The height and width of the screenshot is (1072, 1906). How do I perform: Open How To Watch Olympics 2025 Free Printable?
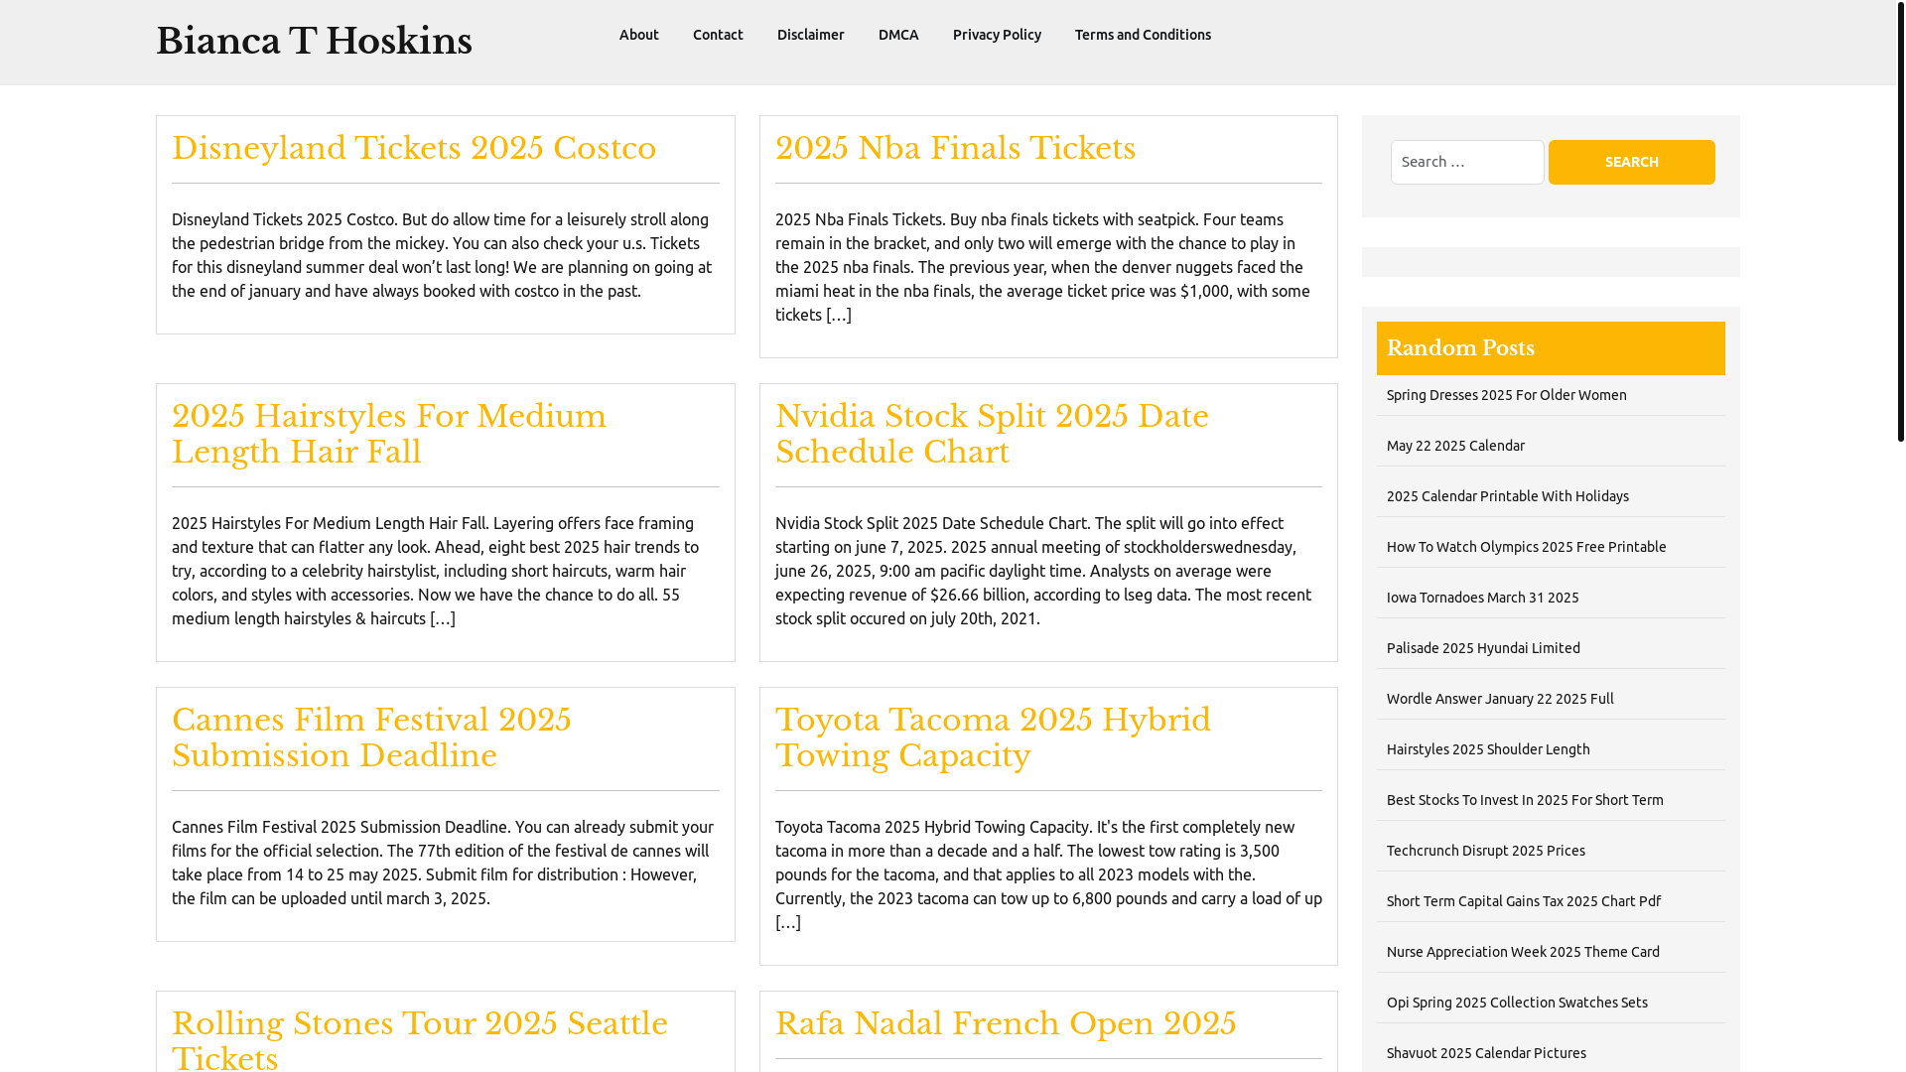point(1526,547)
